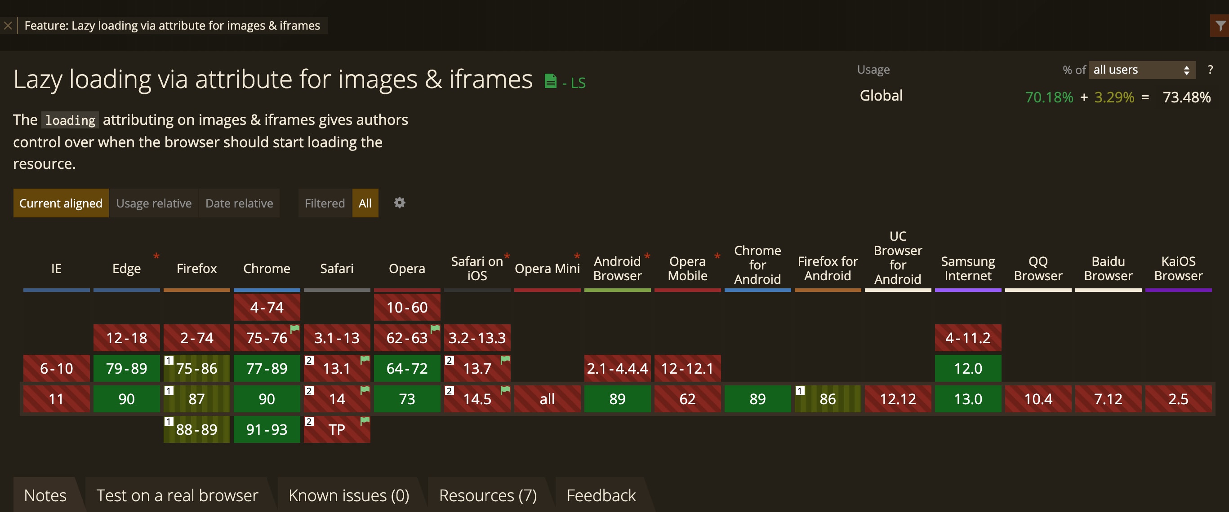Open the percent of all users dropdown
This screenshot has width=1229, height=512.
[x=1141, y=70]
